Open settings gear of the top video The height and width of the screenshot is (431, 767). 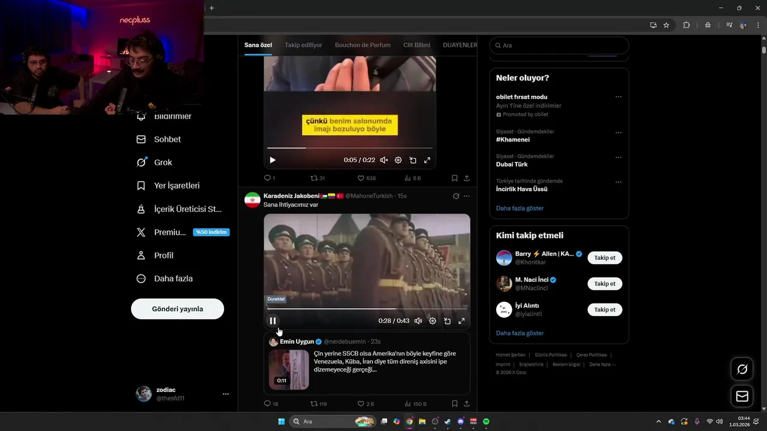click(398, 160)
